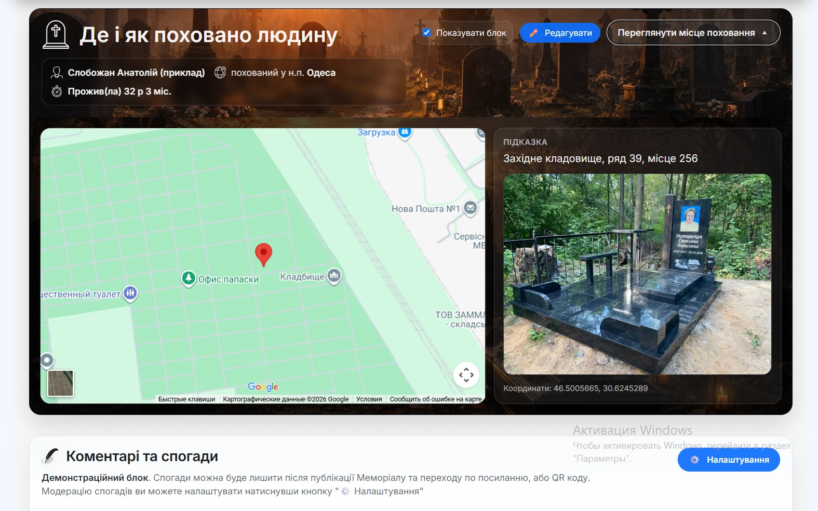818x511 pixels.
Task: Click the stopwatch icon beside 'Прожив(ла)'
Action: [57, 91]
